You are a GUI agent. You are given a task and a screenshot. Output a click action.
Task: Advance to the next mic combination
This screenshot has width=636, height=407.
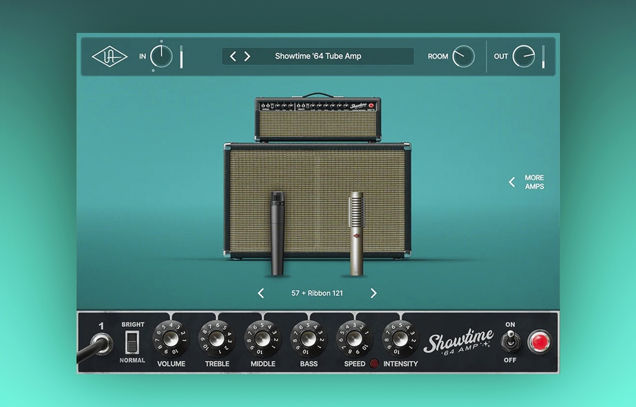pyautogui.click(x=373, y=292)
